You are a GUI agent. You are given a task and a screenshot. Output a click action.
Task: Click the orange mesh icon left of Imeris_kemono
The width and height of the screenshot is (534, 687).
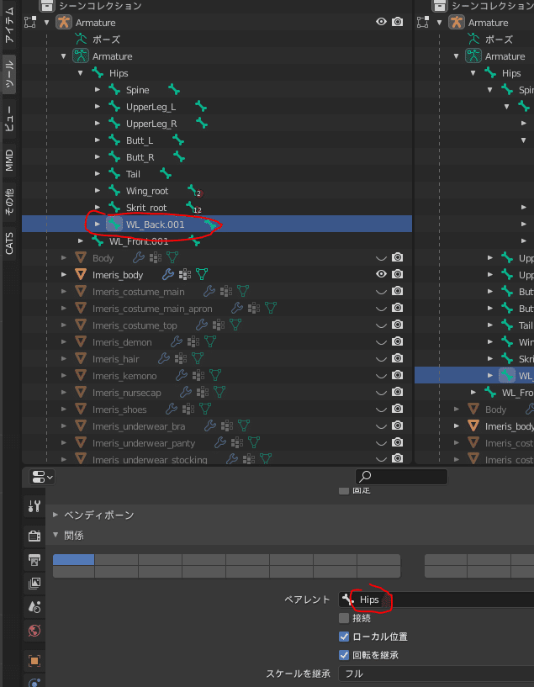coord(81,376)
